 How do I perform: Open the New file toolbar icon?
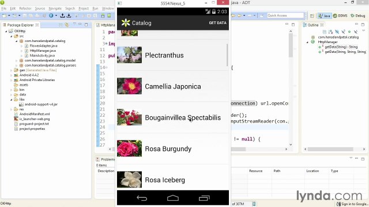point(4,16)
